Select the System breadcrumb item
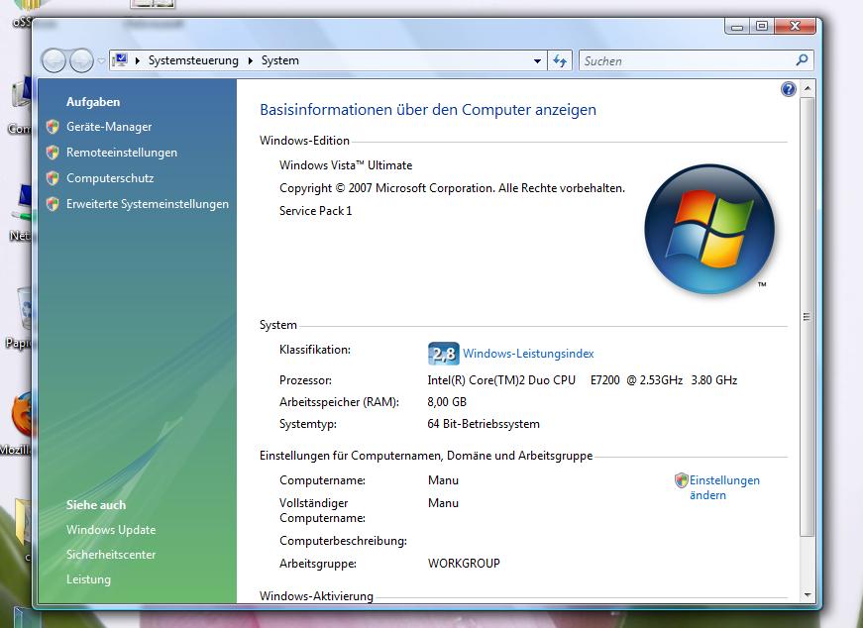Image resolution: width=863 pixels, height=628 pixels. (279, 60)
